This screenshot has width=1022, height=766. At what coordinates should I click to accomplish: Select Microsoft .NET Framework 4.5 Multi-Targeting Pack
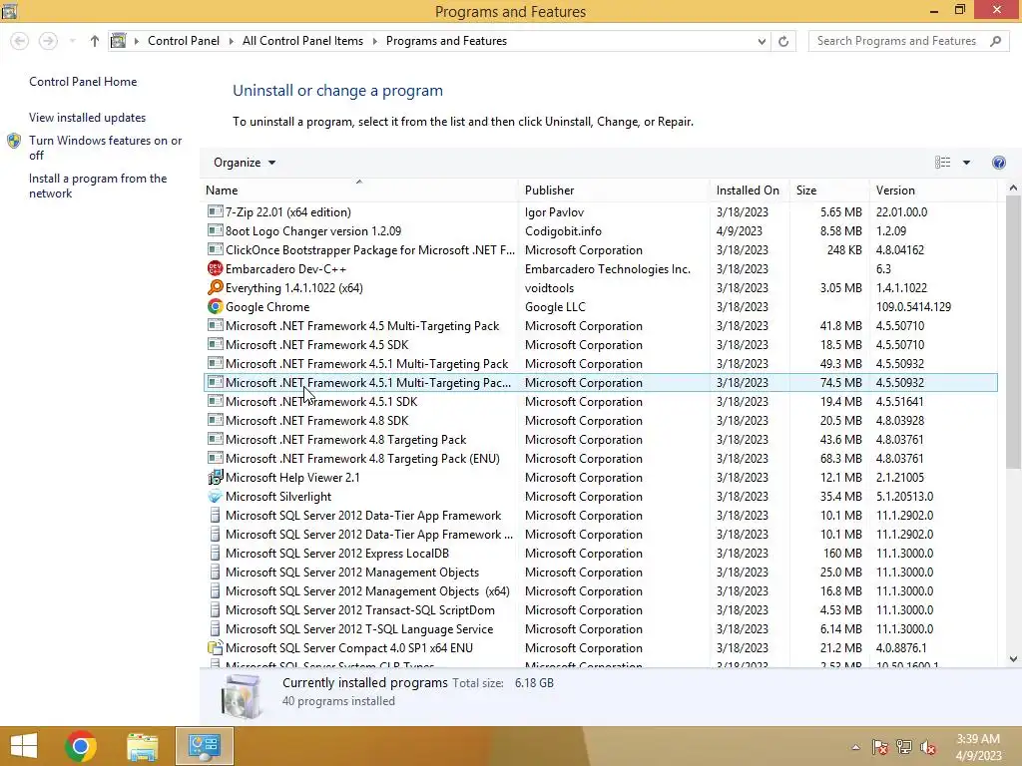pyautogui.click(x=600, y=326)
